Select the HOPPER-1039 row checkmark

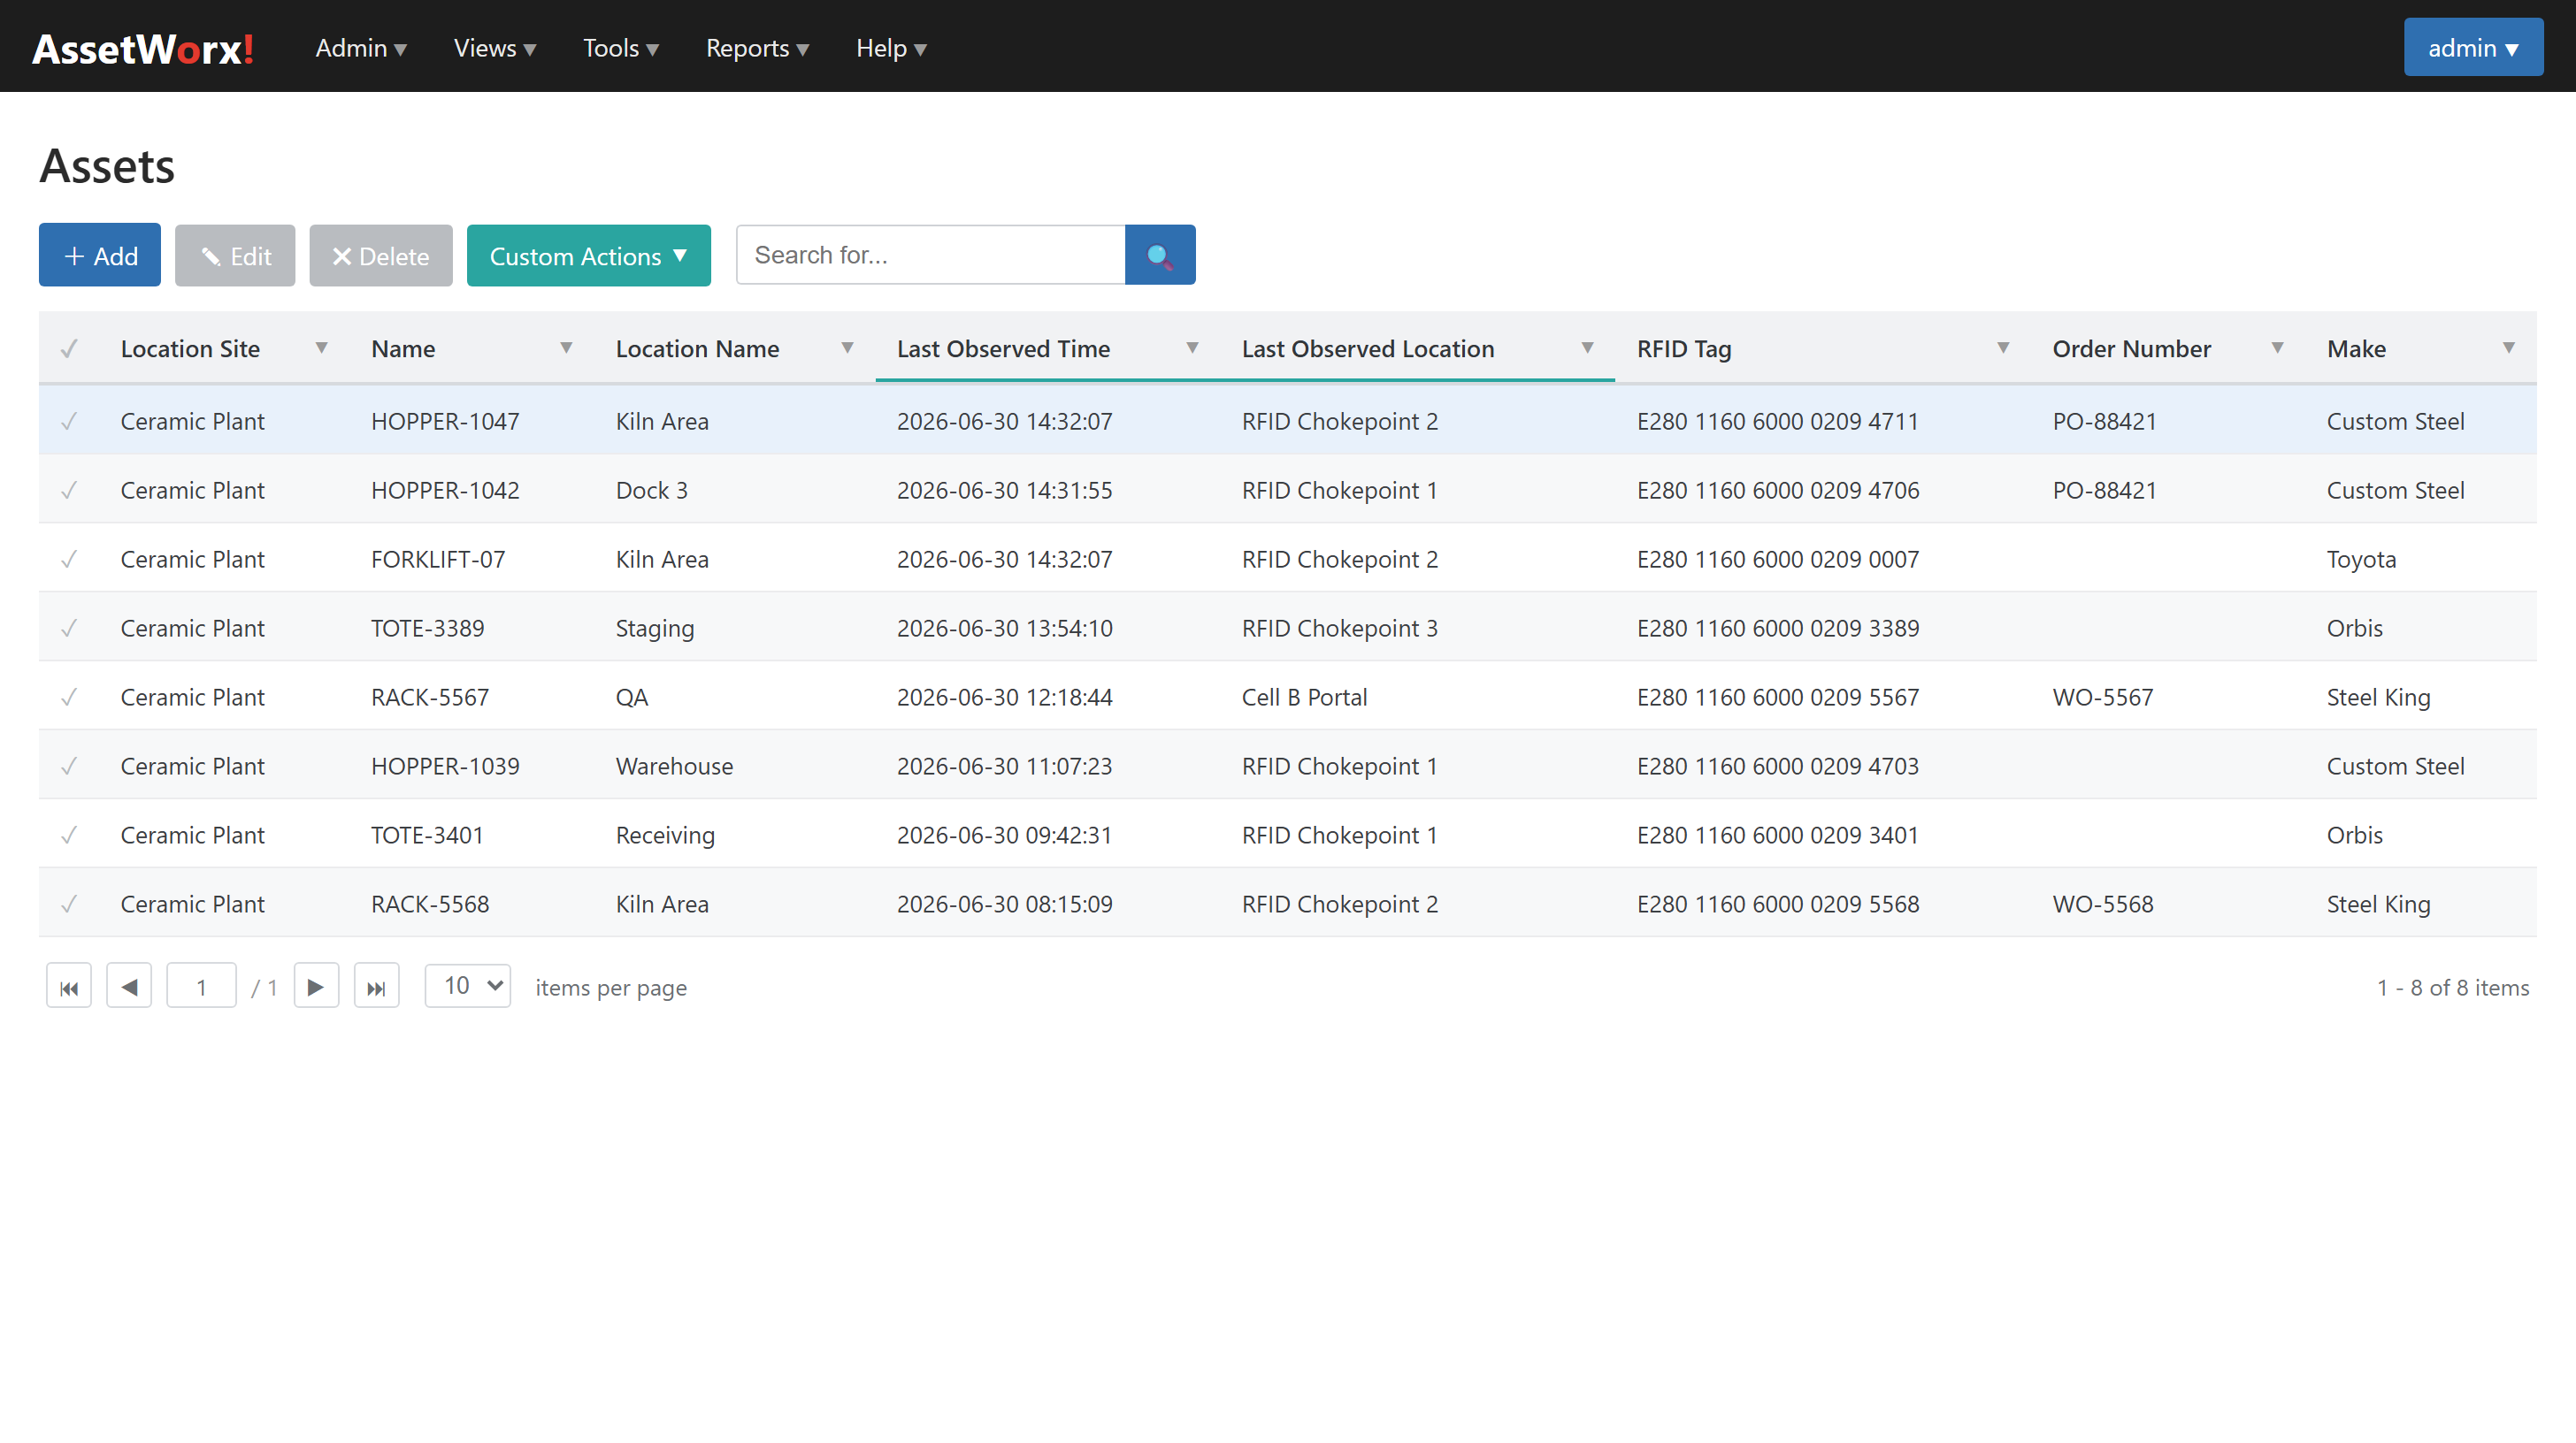point(69,766)
